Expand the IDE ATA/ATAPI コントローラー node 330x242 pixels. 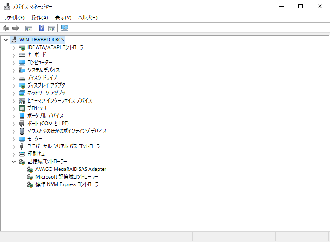(14, 48)
